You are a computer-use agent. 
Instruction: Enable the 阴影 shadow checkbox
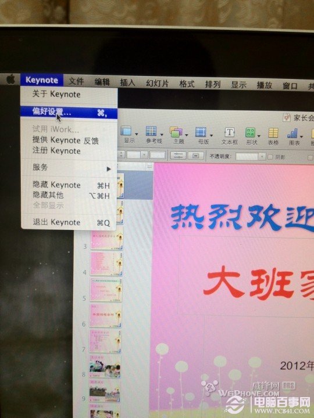[x=270, y=157]
